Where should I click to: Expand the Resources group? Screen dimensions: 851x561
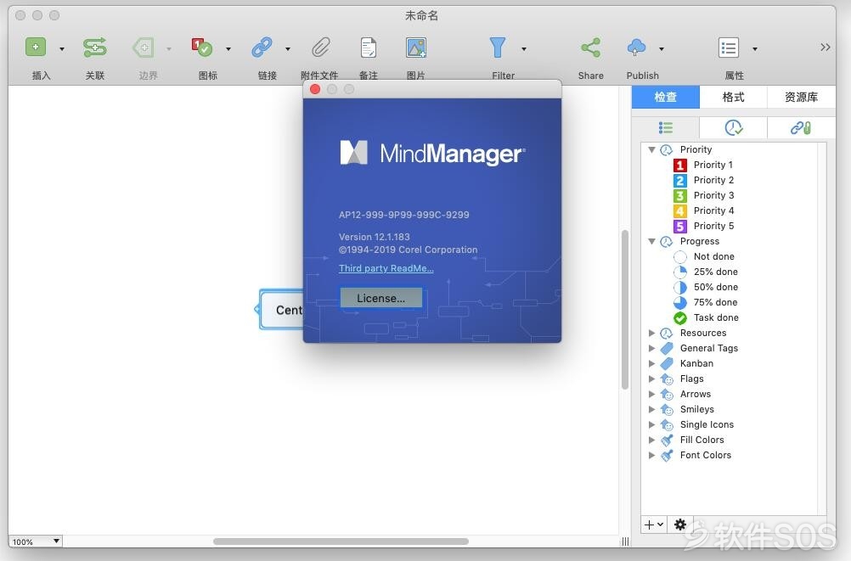pos(651,333)
